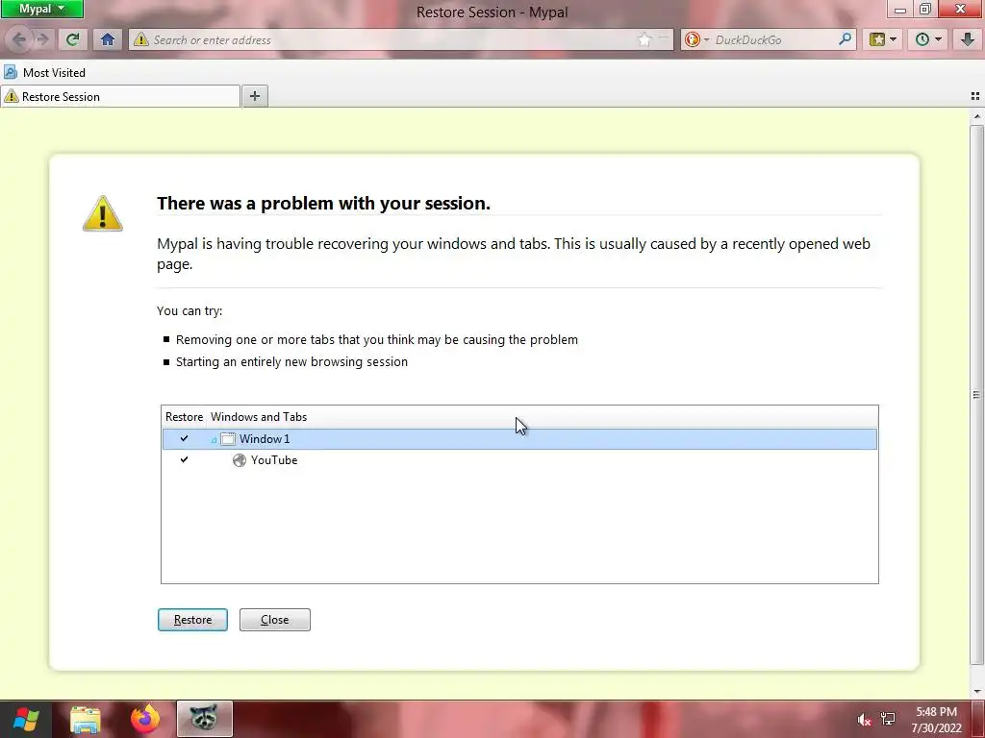
Task: Click the vertical scrollbar of the page
Action: [x=976, y=395]
